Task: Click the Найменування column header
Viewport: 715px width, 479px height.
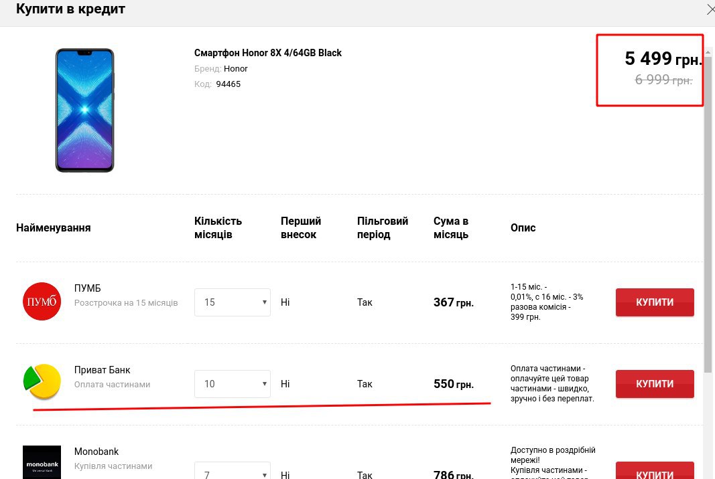Action: pyautogui.click(x=54, y=227)
